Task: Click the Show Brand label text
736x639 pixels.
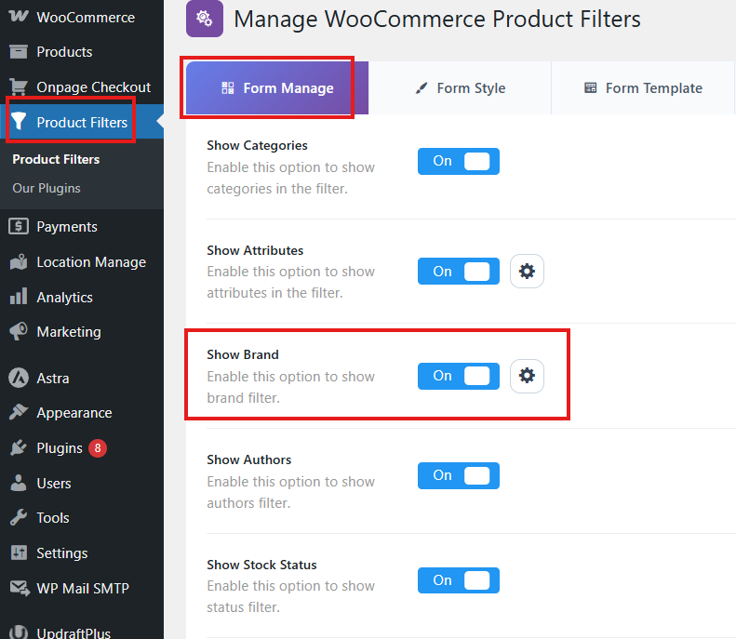Action: (243, 354)
